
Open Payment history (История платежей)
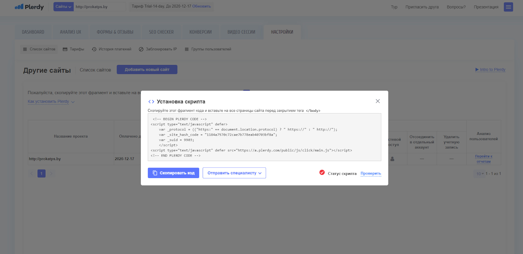[x=111, y=49]
